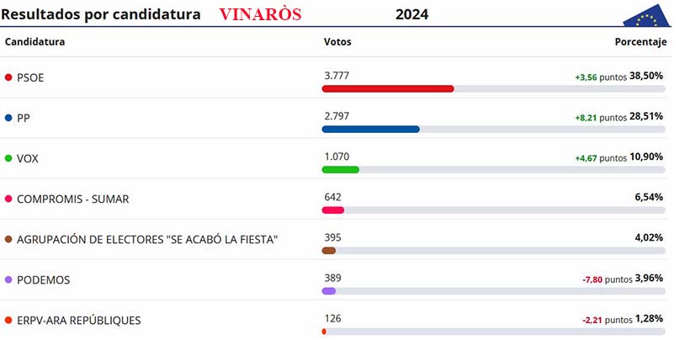Image resolution: width=674 pixels, height=340 pixels.
Task: Click the purple PODEMOS vote bar
Action: (328, 291)
